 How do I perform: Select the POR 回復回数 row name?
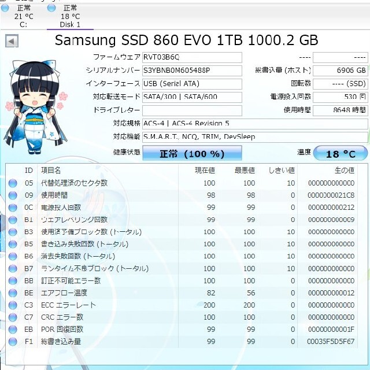[62, 329]
